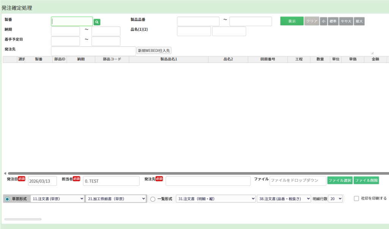
Task: Expand the 21.加工依頼書 (単票) dropdown
Action: click(116, 199)
